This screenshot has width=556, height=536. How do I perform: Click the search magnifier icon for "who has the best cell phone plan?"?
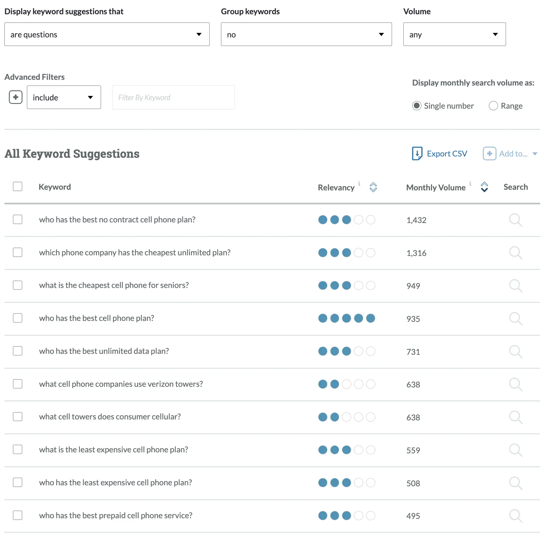pyautogui.click(x=515, y=319)
